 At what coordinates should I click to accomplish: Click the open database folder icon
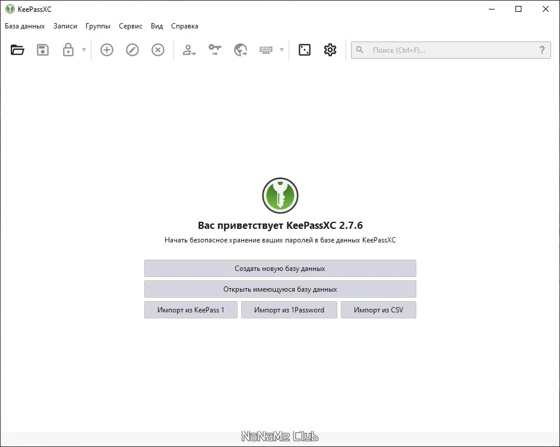(x=17, y=50)
